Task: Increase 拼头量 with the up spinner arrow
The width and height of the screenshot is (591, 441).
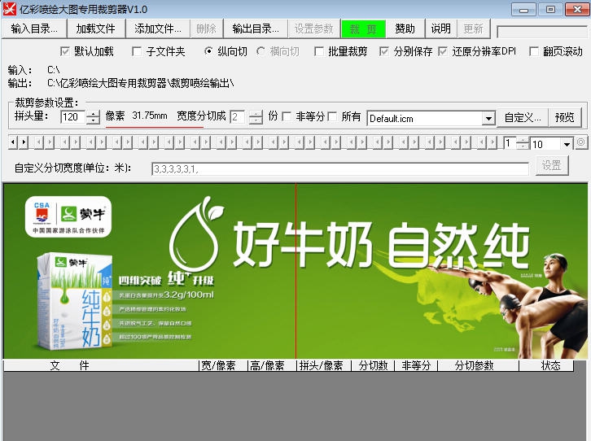Action: pyautogui.click(x=93, y=113)
